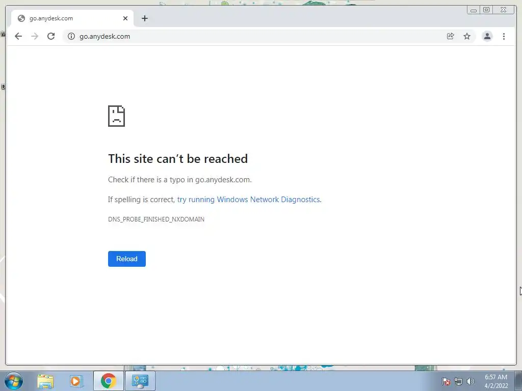522x391 pixels.
Task: Open the Control Panel taskbar item
Action: 140,381
